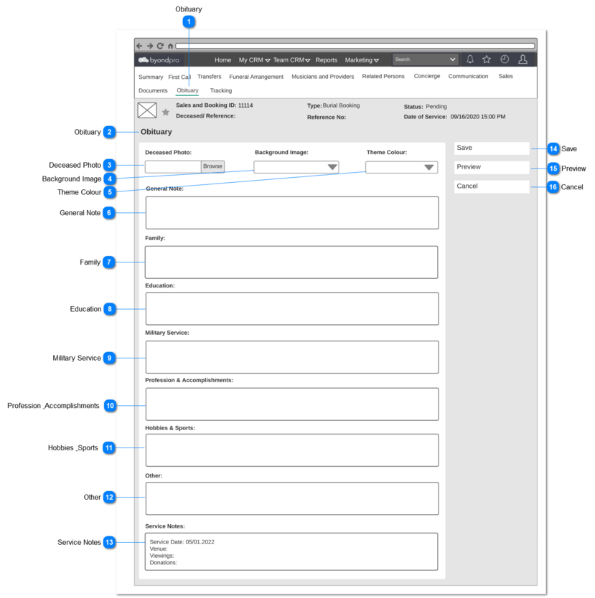Click the browser forward arrow

(x=150, y=46)
